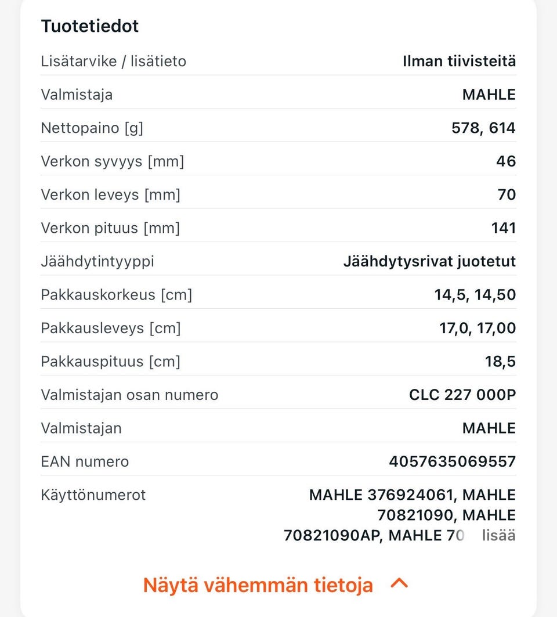Click MAHLE 376924061 usage number text
The image size is (557, 617).
381,495
